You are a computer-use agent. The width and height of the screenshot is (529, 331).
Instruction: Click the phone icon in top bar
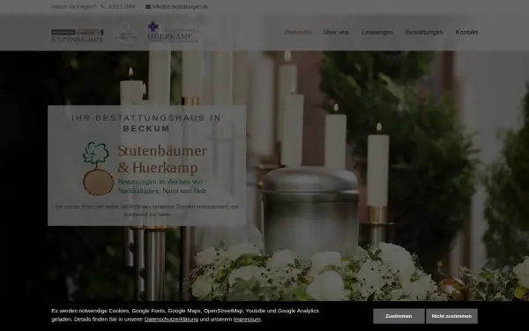(x=103, y=7)
